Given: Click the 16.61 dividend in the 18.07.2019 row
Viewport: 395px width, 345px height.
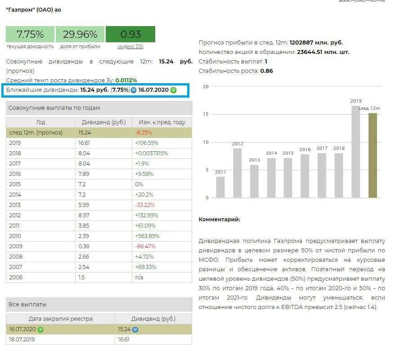Looking at the screenshot, I should pyautogui.click(x=124, y=340).
